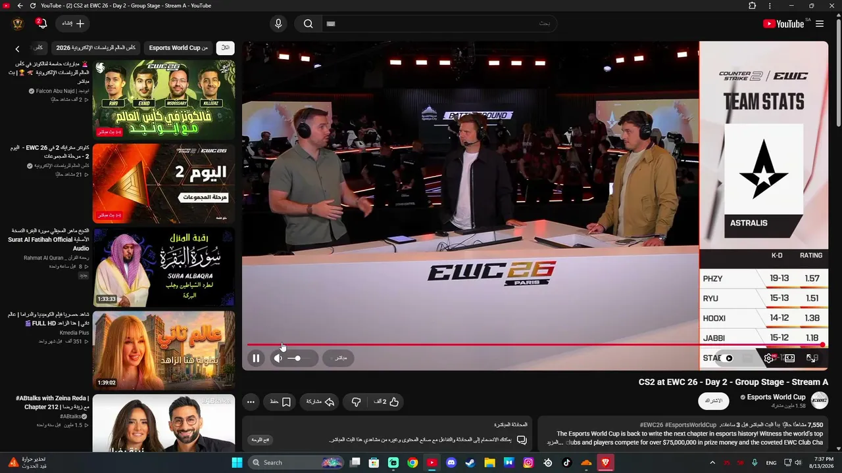Open the Windows Start menu
Viewport: 842px width, 473px height.
pos(237,462)
